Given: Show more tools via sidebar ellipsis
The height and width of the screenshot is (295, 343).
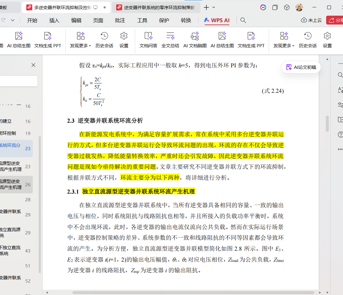Looking at the screenshot, I should [340, 150].
